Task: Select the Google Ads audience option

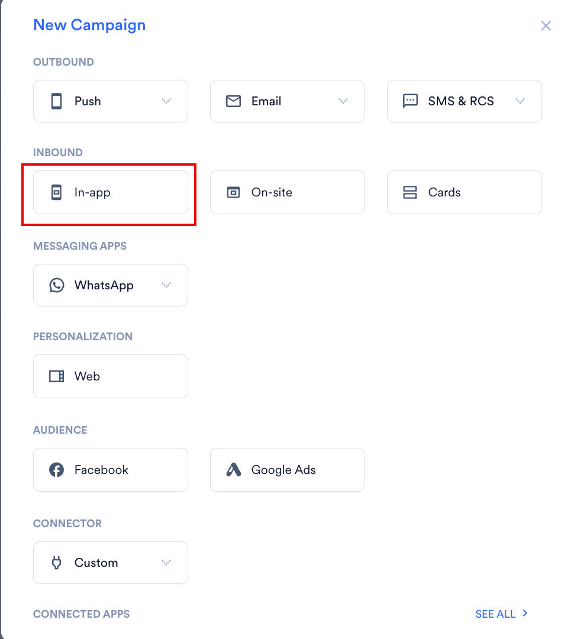Action: pyautogui.click(x=288, y=470)
